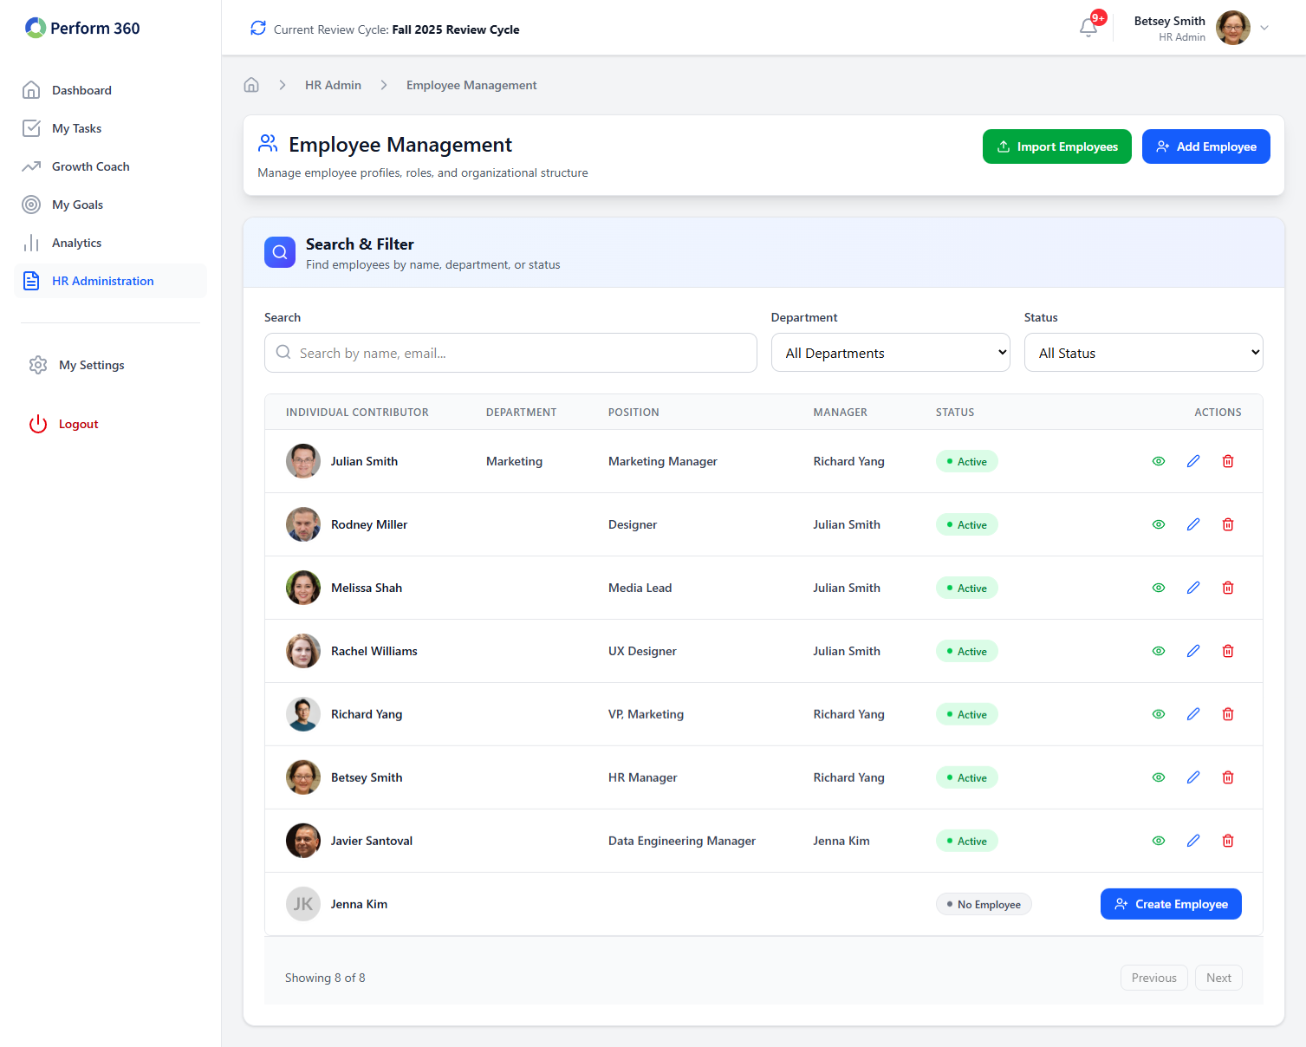Go to Growth Coach in sidebar
This screenshot has height=1047, width=1306.
(x=90, y=166)
